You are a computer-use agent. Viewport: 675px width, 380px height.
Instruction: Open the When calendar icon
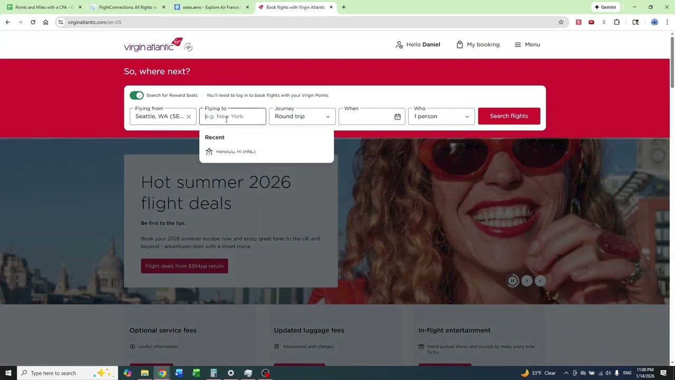(398, 117)
